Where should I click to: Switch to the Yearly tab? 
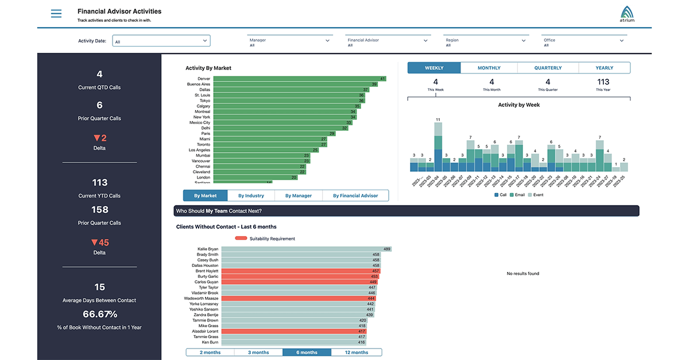click(604, 68)
